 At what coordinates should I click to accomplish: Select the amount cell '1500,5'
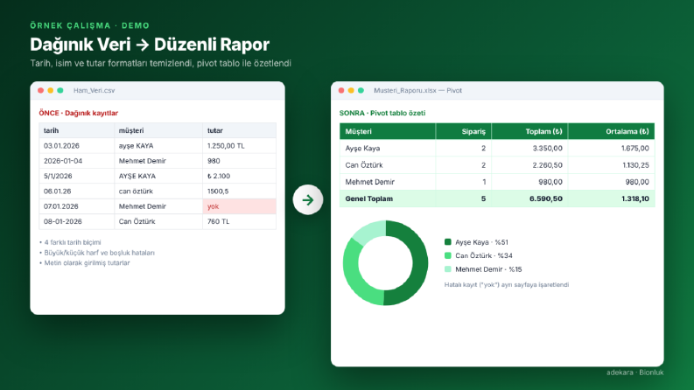point(240,191)
